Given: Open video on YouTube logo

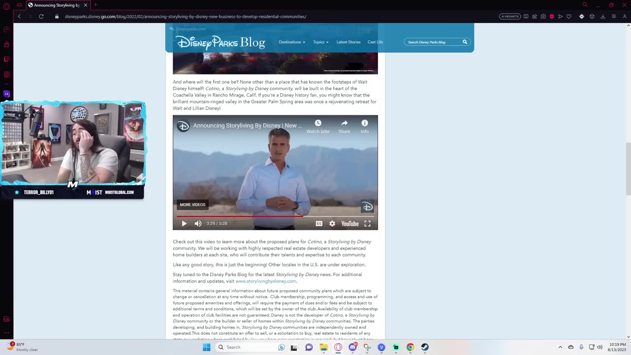Looking at the screenshot, I should pos(350,223).
